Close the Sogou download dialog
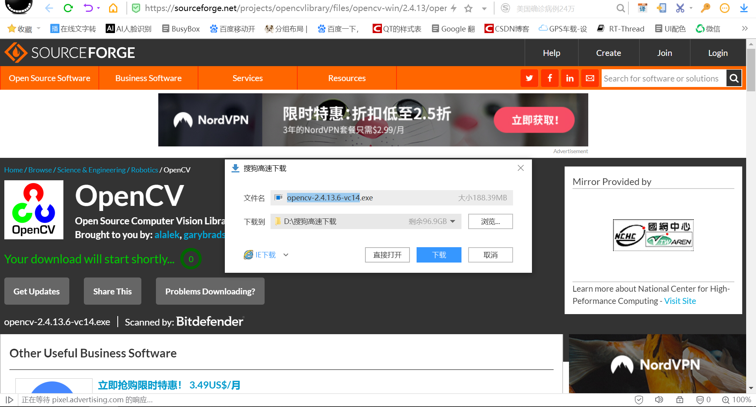The height and width of the screenshot is (407, 756). (x=521, y=168)
